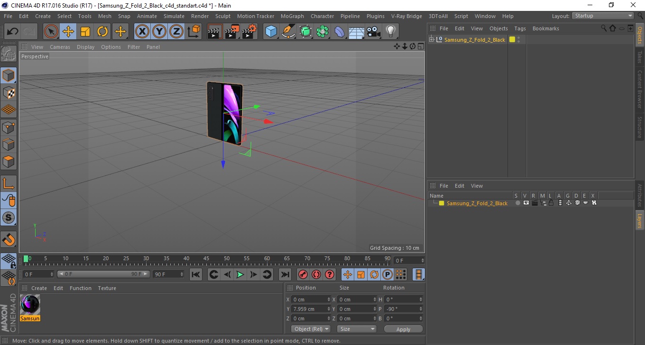
Task: Click the Objects panel search magnifier icon
Action: tap(604, 28)
